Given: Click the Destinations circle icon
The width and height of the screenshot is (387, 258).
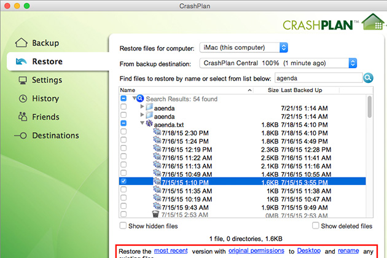Looking at the screenshot, I should pyautogui.click(x=20, y=135).
